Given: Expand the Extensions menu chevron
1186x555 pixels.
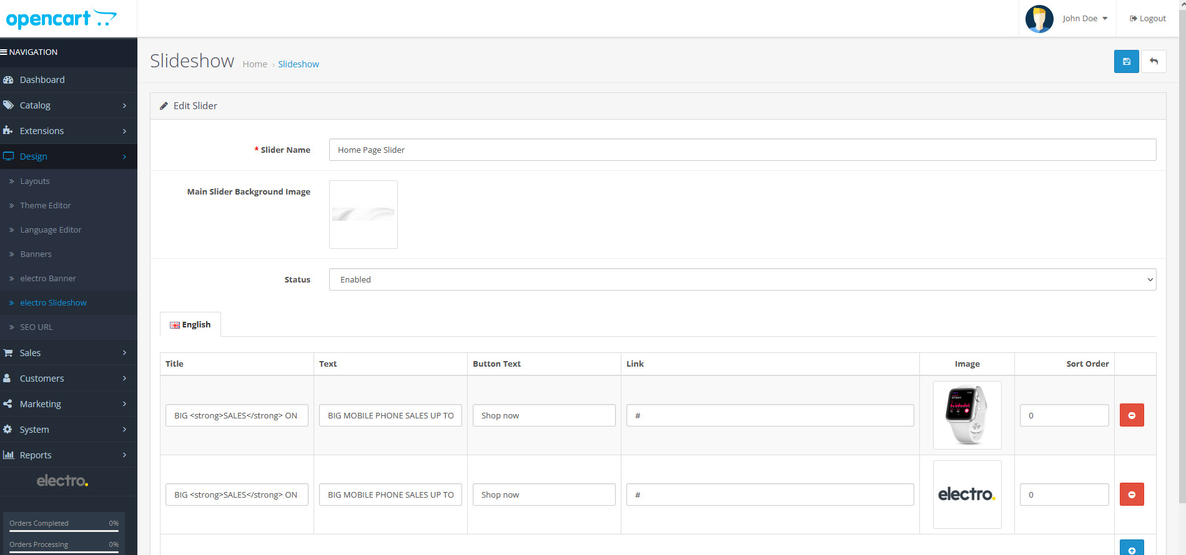Looking at the screenshot, I should [124, 131].
